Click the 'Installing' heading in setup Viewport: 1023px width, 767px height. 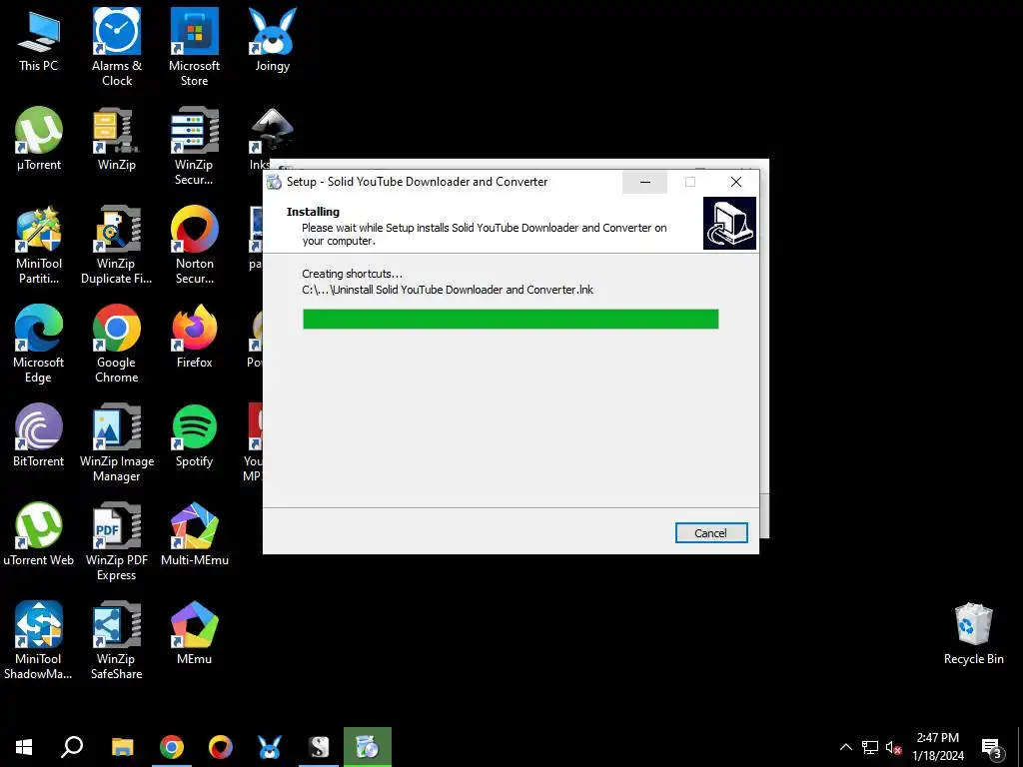click(313, 212)
